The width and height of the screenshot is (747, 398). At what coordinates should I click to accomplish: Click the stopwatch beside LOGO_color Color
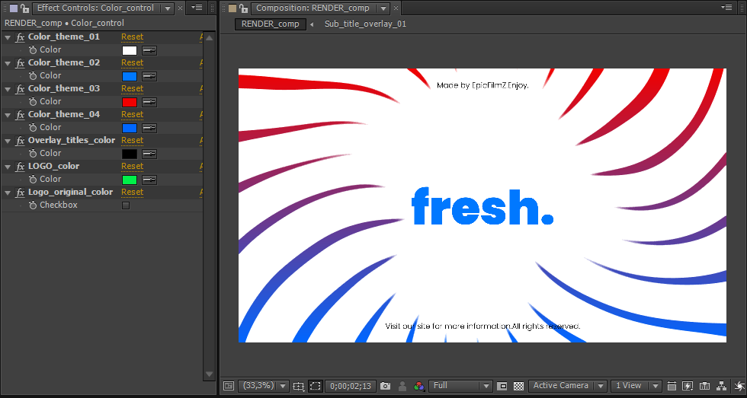coord(33,180)
